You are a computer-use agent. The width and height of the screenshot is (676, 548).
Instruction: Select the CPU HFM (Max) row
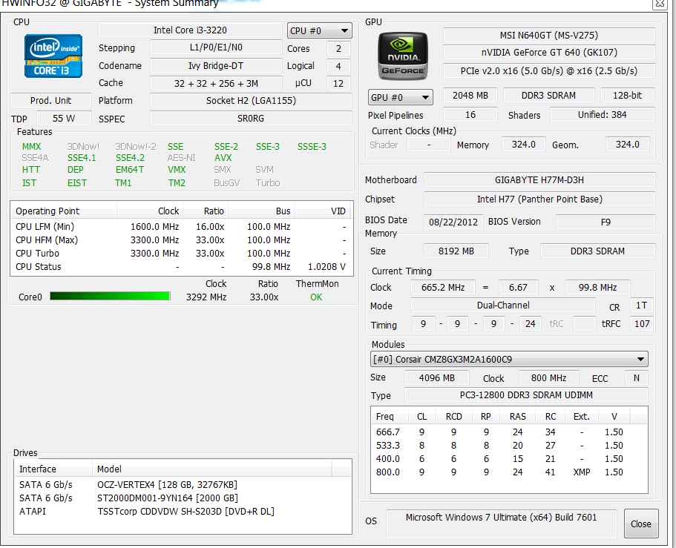(181, 240)
